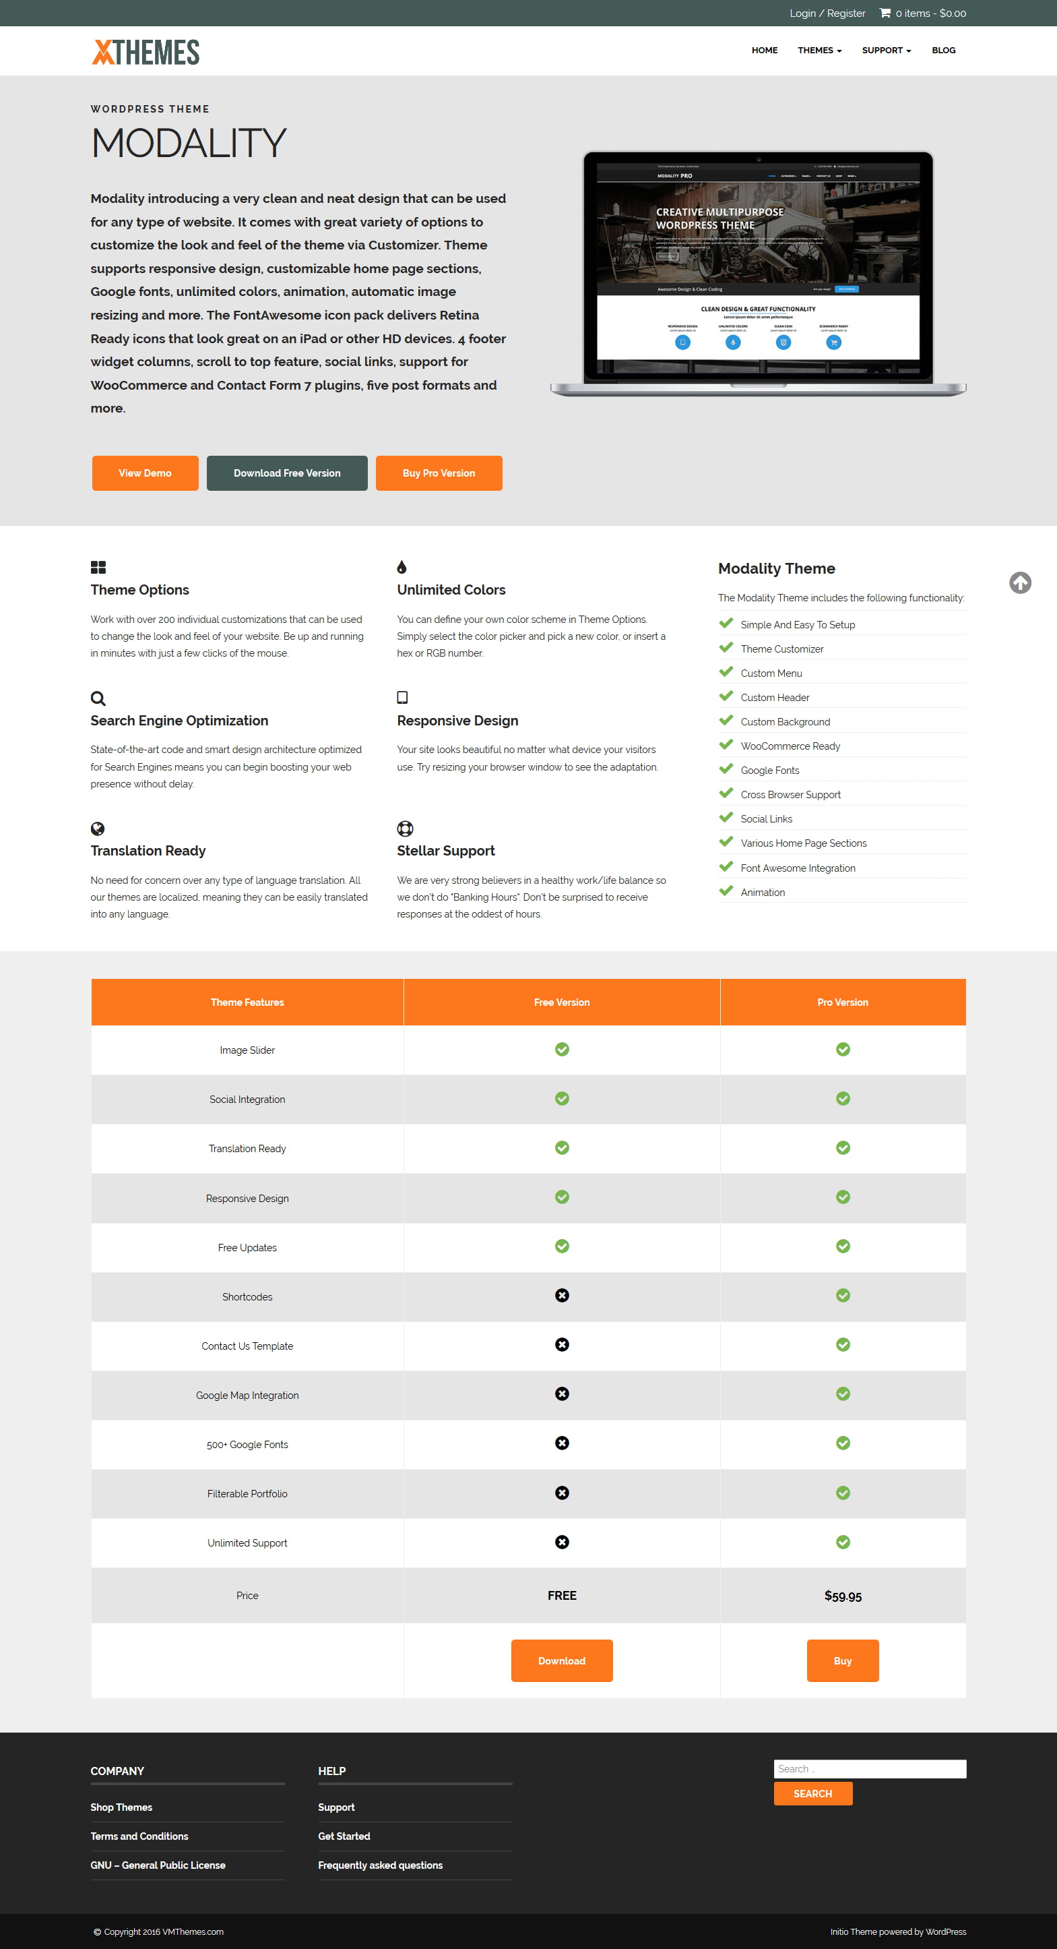Click Pro Version check for Unlimited Support

pos(843,1542)
